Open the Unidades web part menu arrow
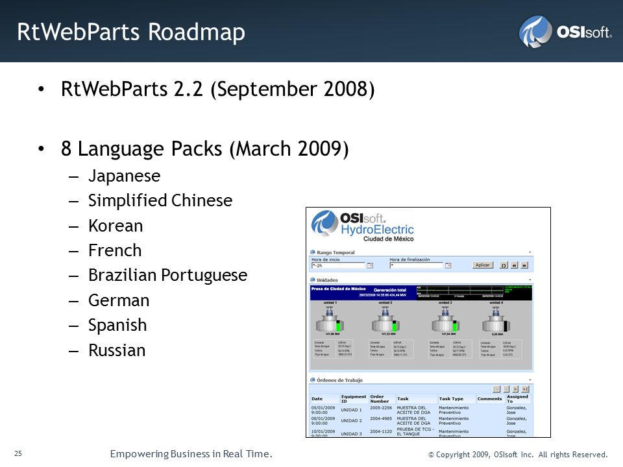This screenshot has height=467, width=623. click(x=530, y=280)
